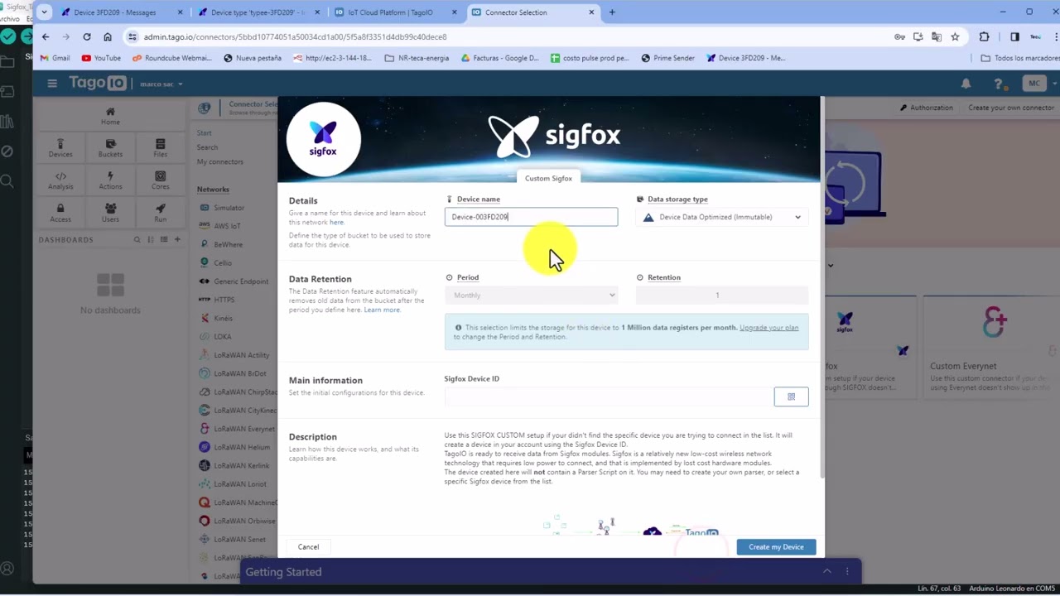Open new browser tab
The width and height of the screenshot is (1060, 596).
(612, 12)
